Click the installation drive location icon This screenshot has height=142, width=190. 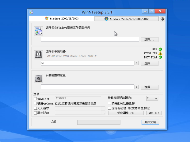pos(38,78)
